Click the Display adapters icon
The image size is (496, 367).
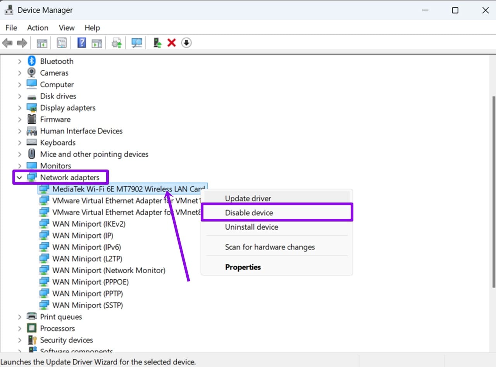[31, 107]
